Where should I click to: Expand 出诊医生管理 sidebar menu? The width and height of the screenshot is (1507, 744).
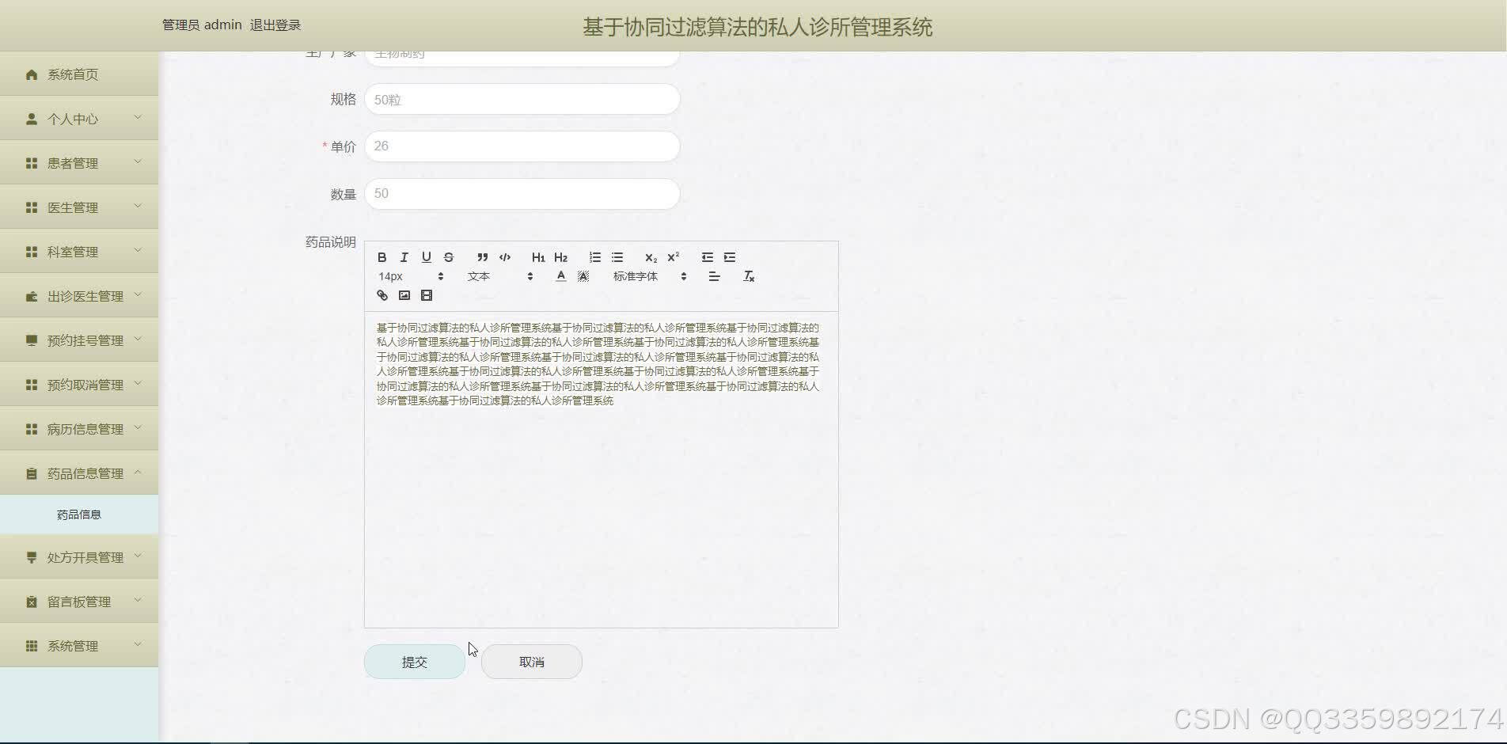click(x=79, y=296)
